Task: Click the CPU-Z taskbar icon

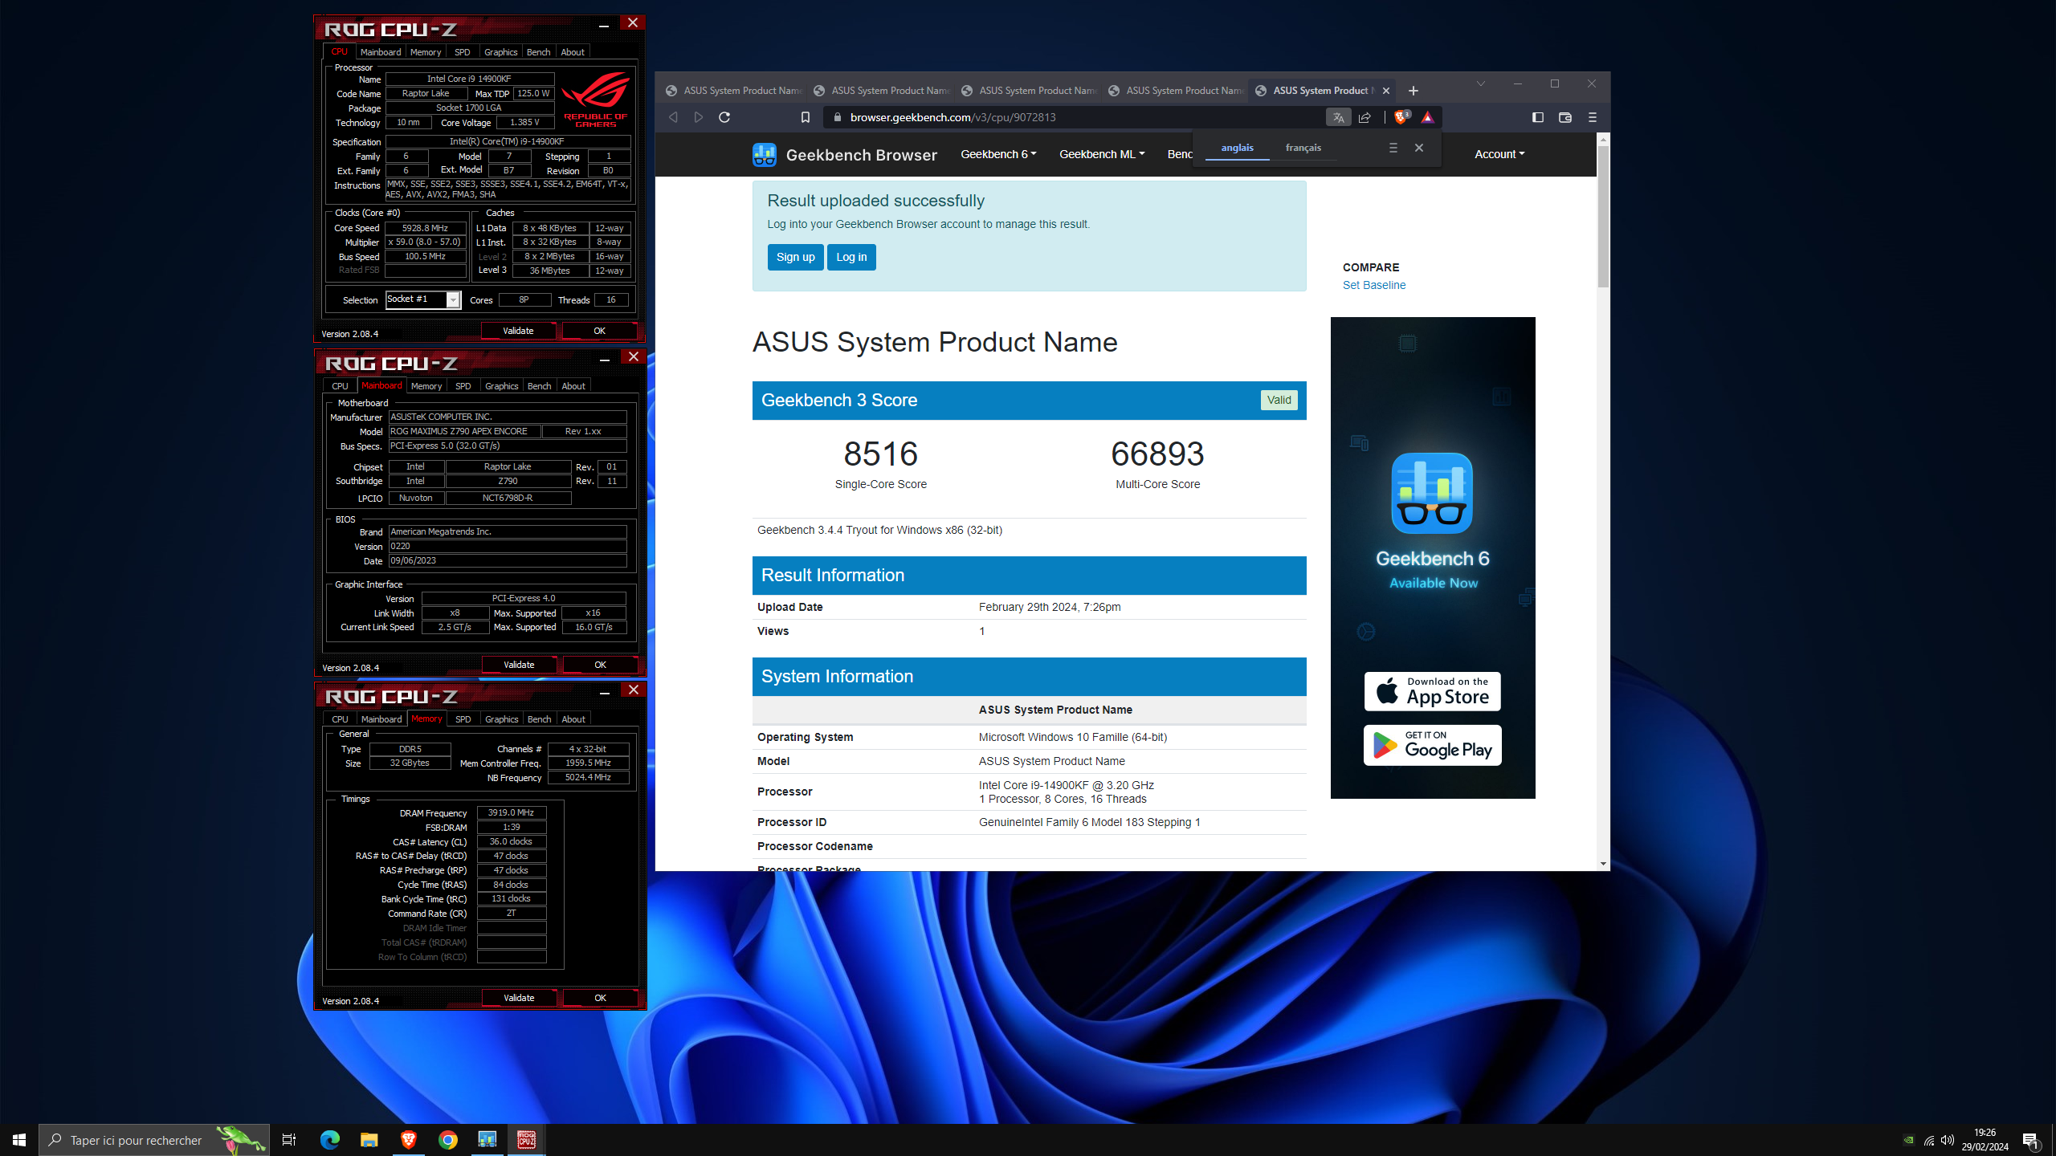Action: [527, 1140]
